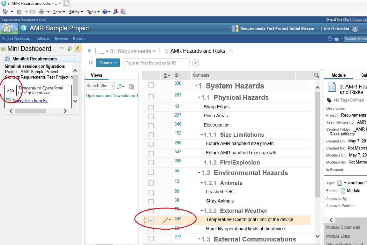Collapse the 1.2 Environmental Hazards section
Viewport: 367px width, 245px height.
199,172
